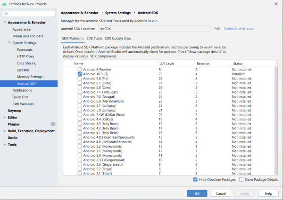Enable Show Package Details checkbox
The width and height of the screenshot is (283, 200).
coord(241,179)
